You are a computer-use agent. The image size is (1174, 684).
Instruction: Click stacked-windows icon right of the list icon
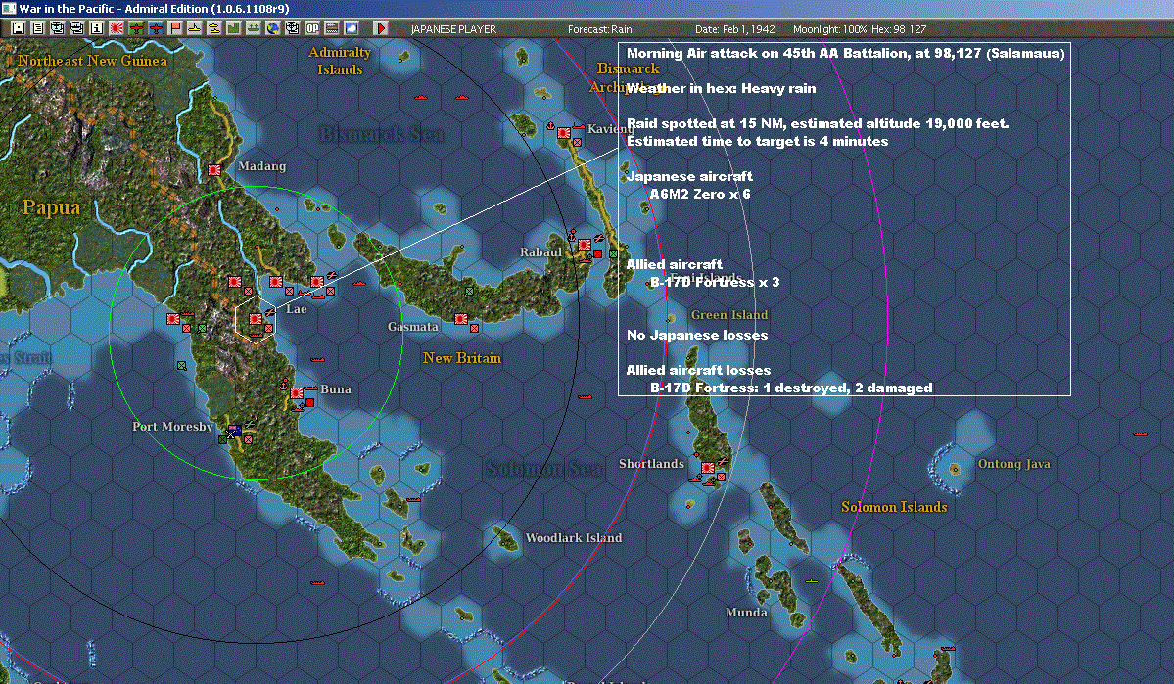pos(58,28)
